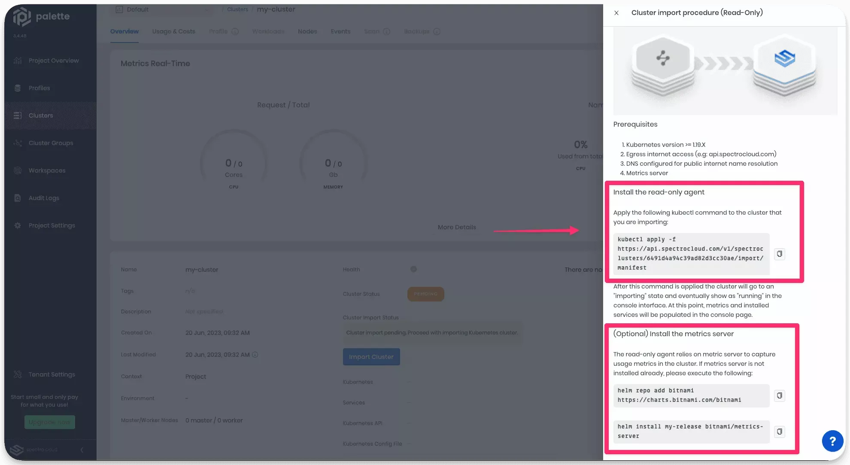The width and height of the screenshot is (850, 465).
Task: Navigate to Audit Logs section
Action: pyautogui.click(x=43, y=198)
